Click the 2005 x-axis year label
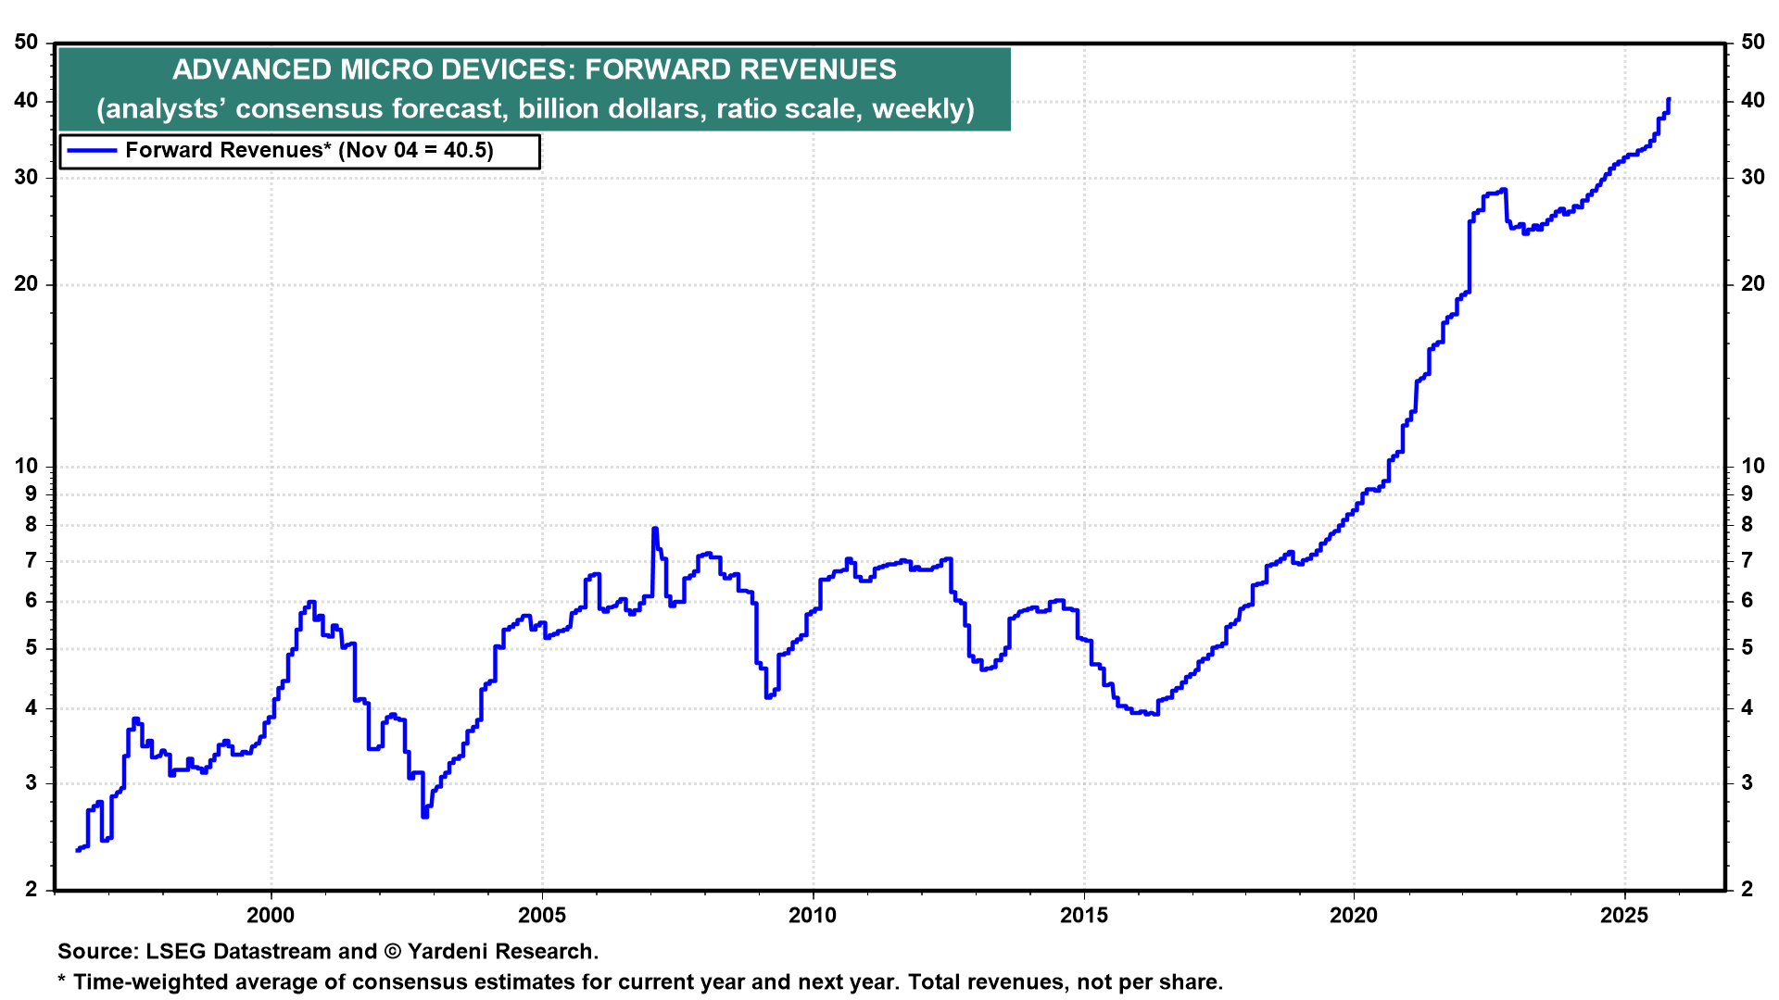Screen dimensions: 1779x1000 click(541, 916)
